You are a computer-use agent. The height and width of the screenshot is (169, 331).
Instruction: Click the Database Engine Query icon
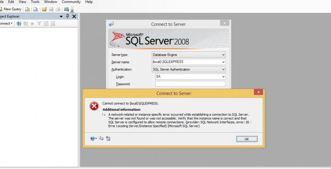(27, 9)
